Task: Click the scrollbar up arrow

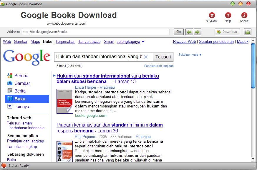Action: point(253,40)
